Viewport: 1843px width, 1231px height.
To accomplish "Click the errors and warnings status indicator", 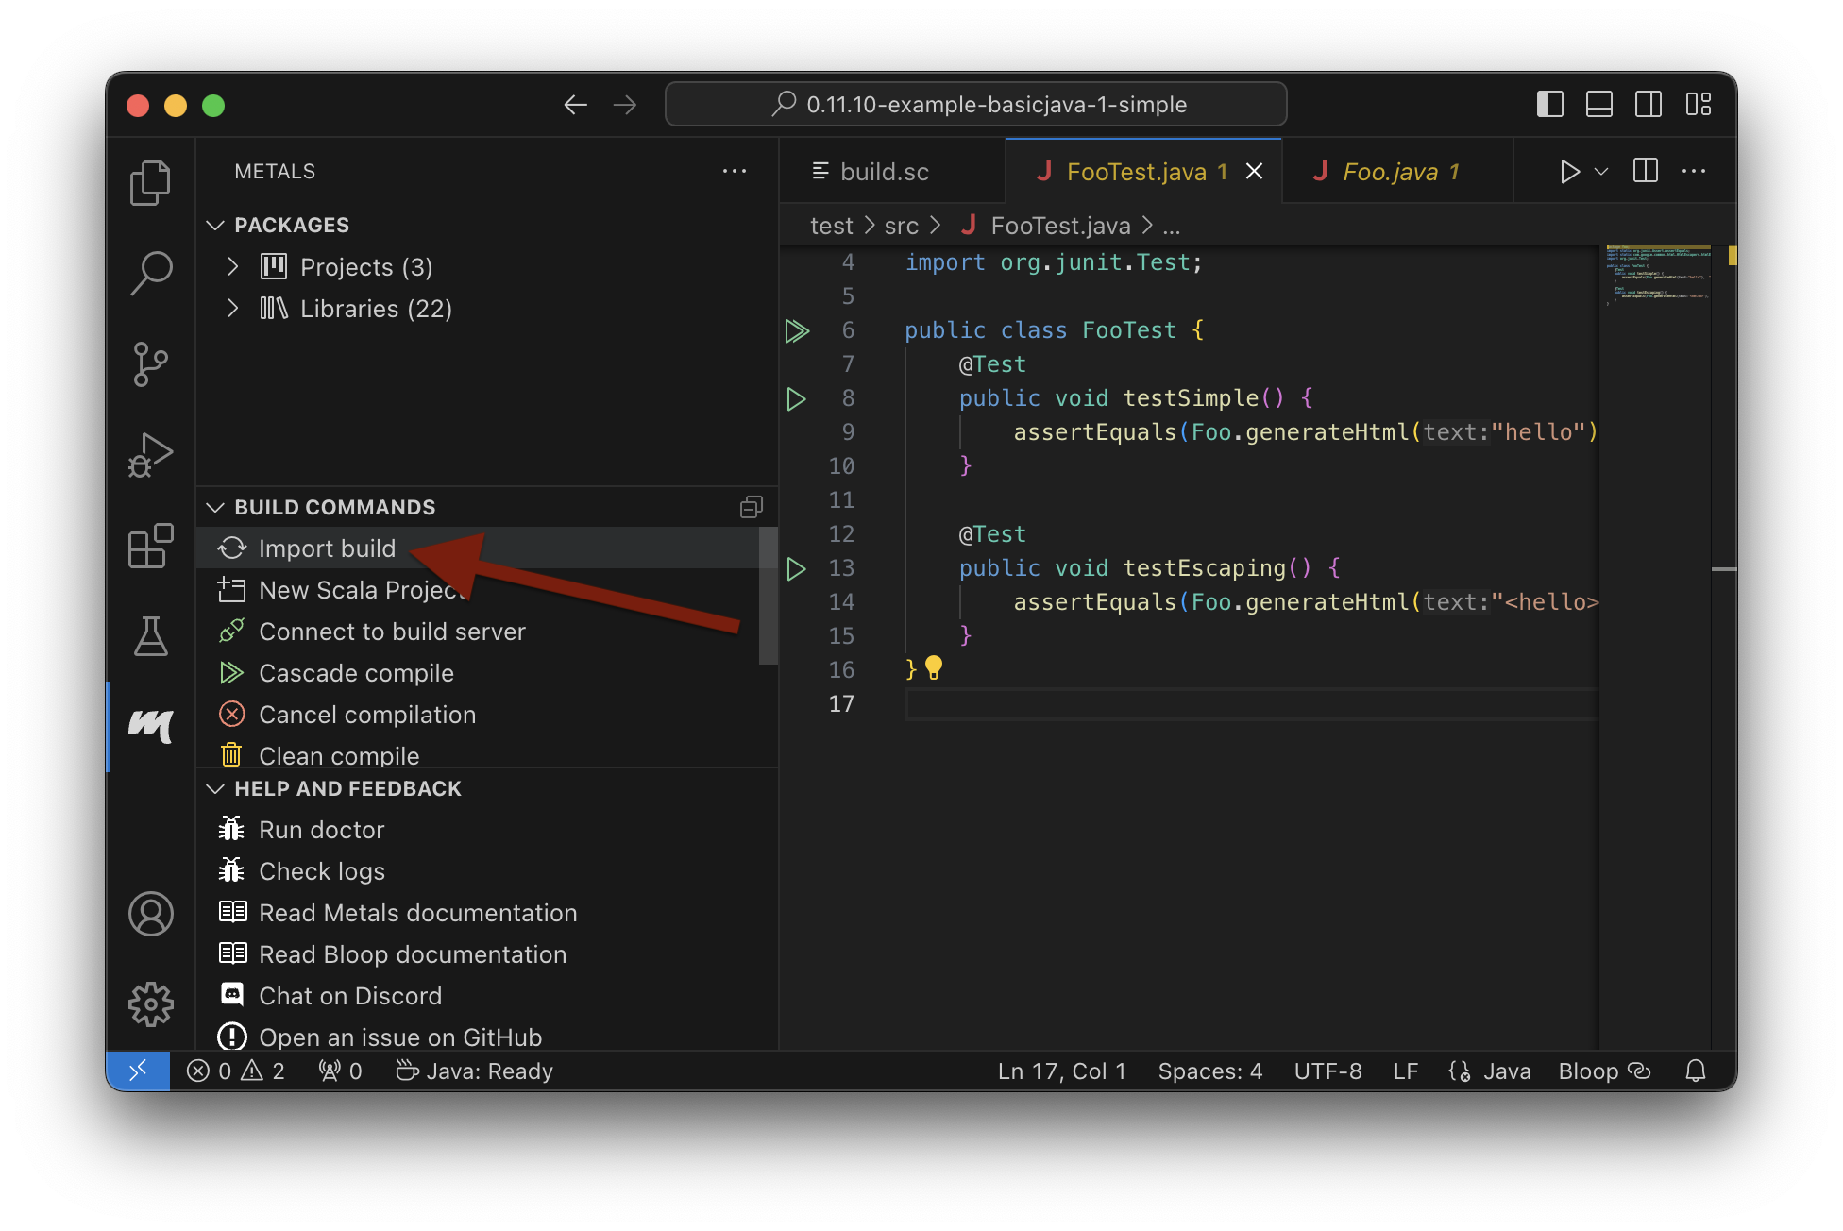I will coord(234,1071).
